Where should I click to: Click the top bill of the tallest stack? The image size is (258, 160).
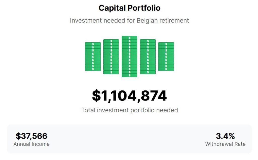(x=130, y=38)
